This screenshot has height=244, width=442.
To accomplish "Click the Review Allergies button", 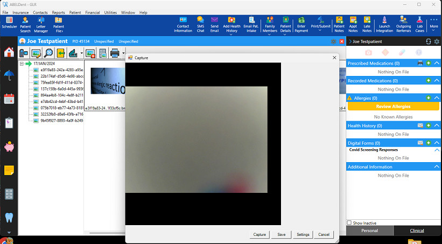I will [393, 107].
